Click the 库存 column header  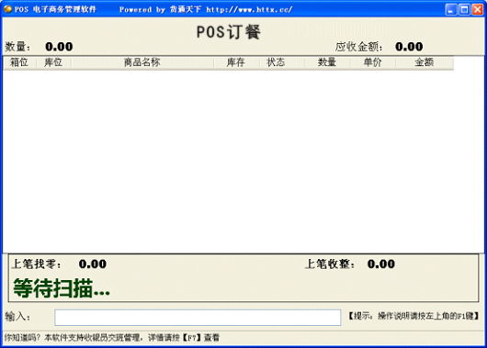(236, 62)
